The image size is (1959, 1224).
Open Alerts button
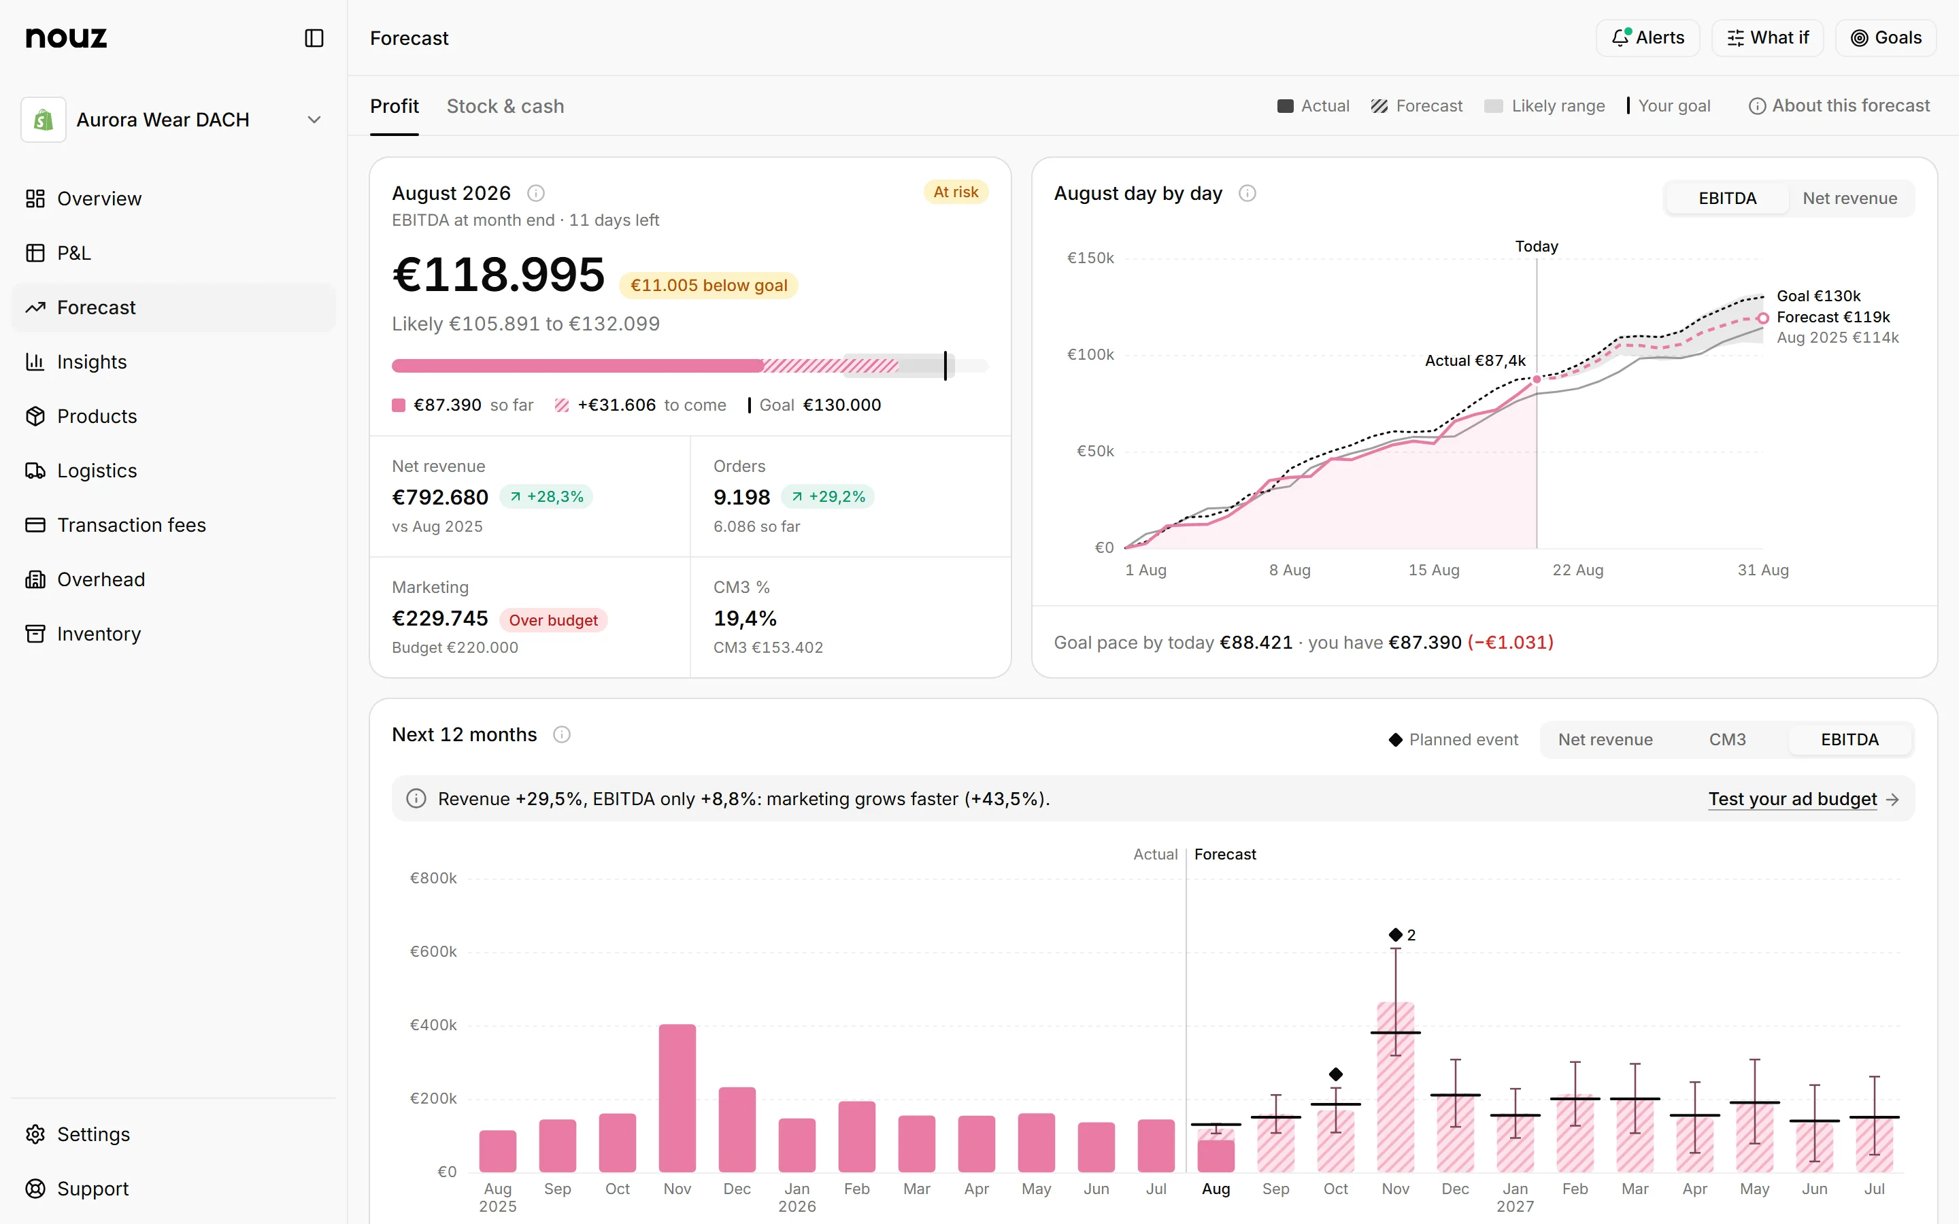coord(1647,38)
